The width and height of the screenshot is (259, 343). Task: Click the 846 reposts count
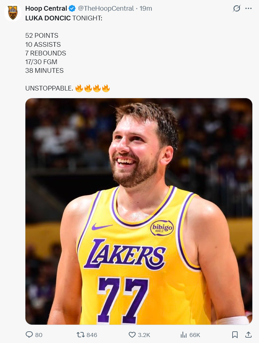click(x=92, y=335)
